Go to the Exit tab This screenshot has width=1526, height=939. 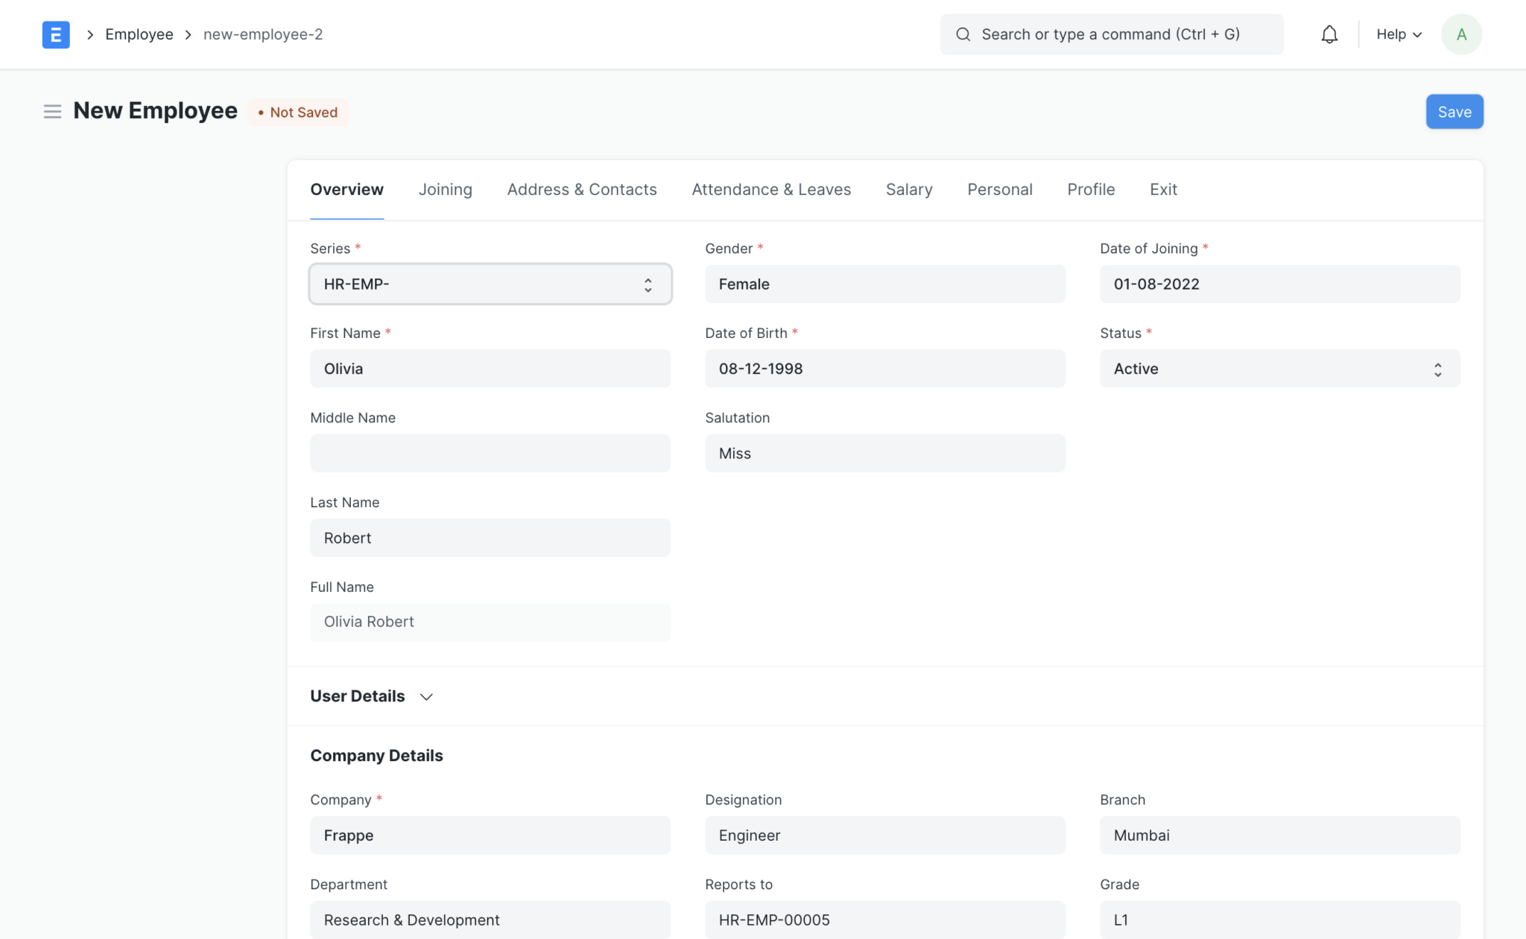(x=1162, y=189)
